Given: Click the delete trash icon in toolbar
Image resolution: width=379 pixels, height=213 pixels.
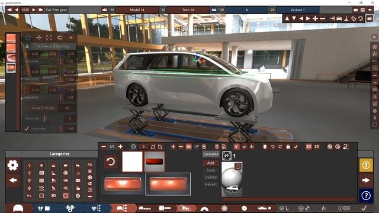Looking at the screenshot, I should click(265, 147).
